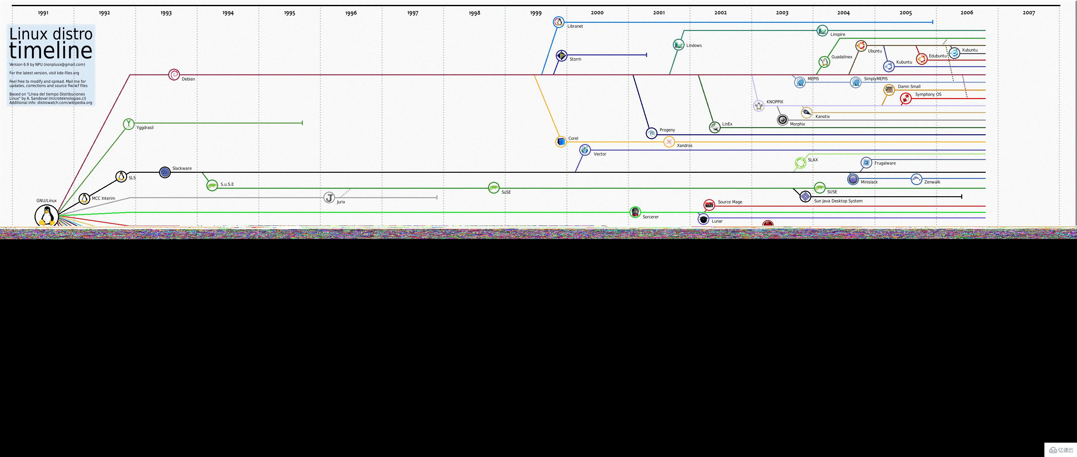Select the Ubuntu logo icon
The width and height of the screenshot is (1077, 457).
(861, 46)
